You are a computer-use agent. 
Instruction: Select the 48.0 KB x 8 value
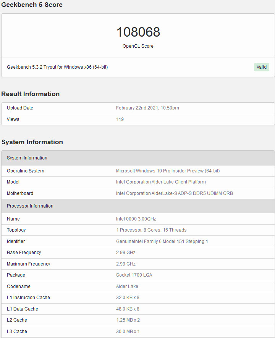point(128,309)
